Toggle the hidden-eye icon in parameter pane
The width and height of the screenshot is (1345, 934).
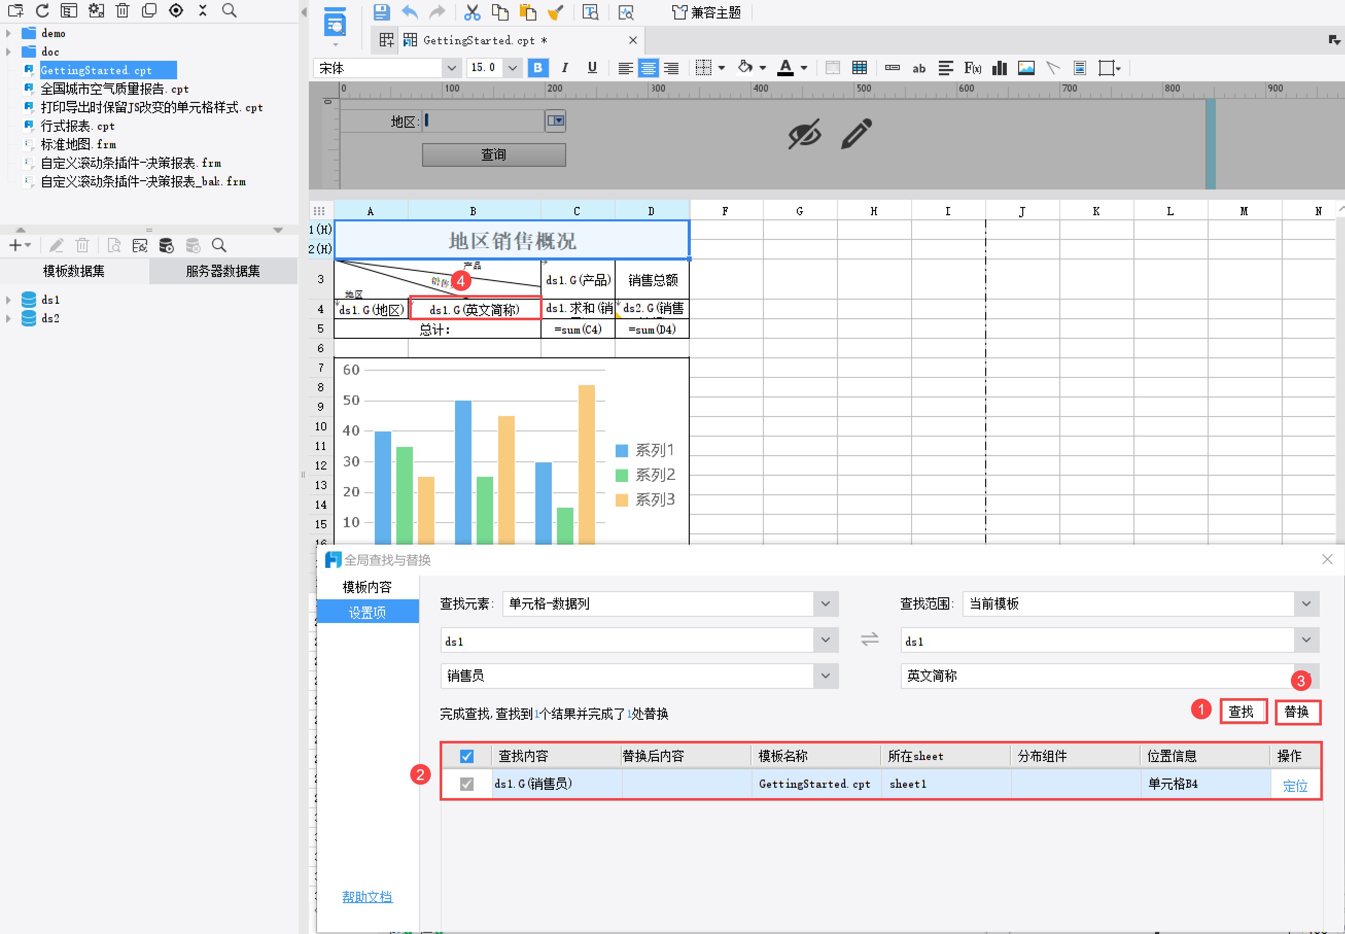(805, 133)
